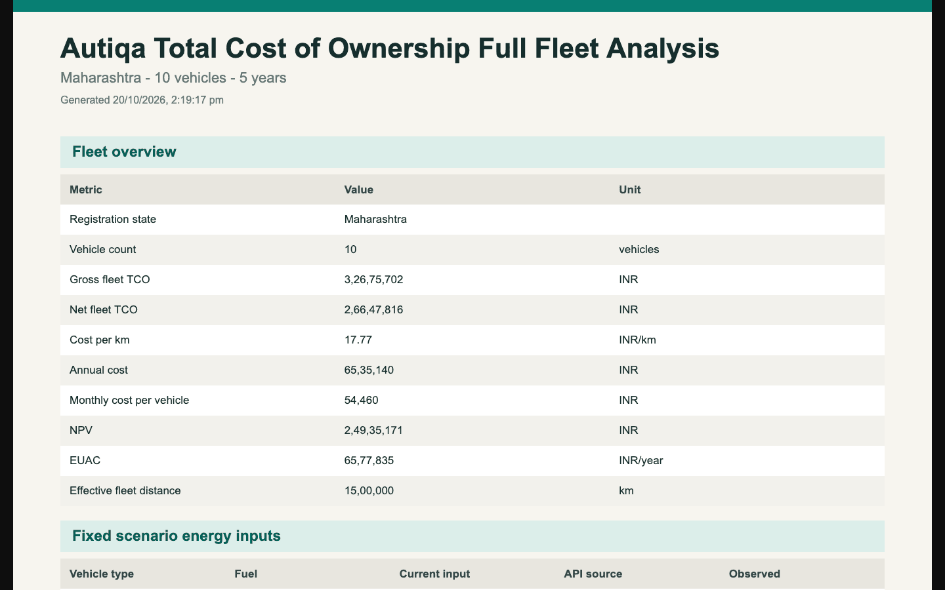
Task: Click the 'vehicles' unit cell
Action: [x=639, y=250]
